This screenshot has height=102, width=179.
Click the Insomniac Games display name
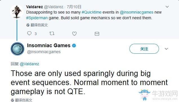[49, 45]
